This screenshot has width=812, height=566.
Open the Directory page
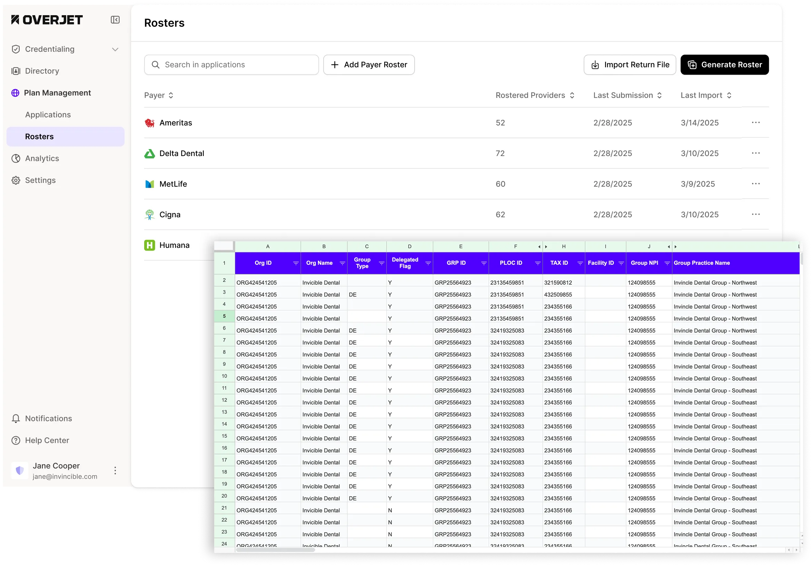click(x=42, y=71)
